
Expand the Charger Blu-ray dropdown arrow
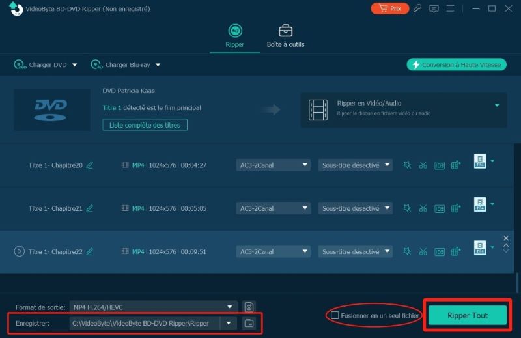pyautogui.click(x=158, y=65)
